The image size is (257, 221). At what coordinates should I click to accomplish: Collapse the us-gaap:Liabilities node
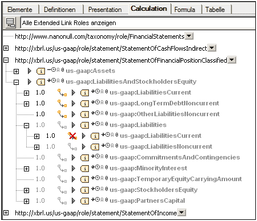pos(27,125)
